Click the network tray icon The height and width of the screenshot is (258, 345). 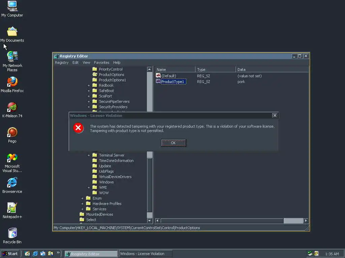pos(310,254)
